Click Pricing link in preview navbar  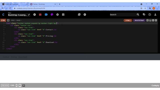[14, 57]
